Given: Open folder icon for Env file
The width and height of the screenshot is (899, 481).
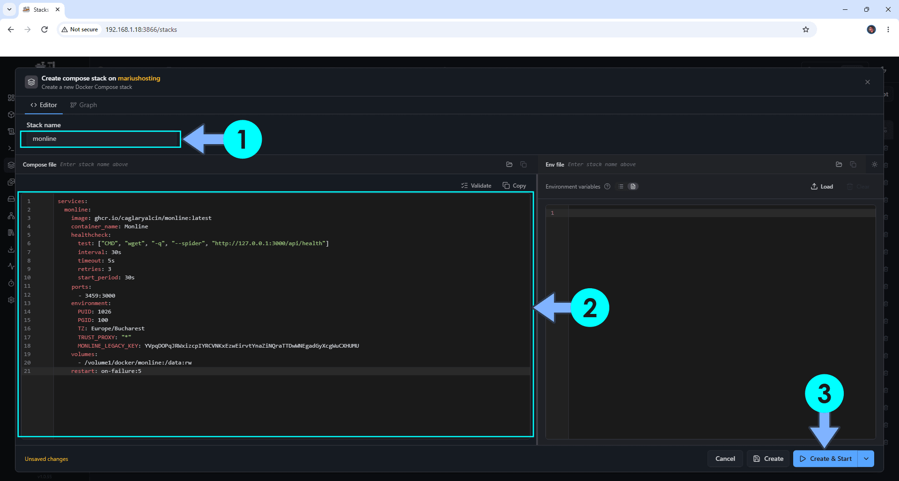Looking at the screenshot, I should point(839,164).
